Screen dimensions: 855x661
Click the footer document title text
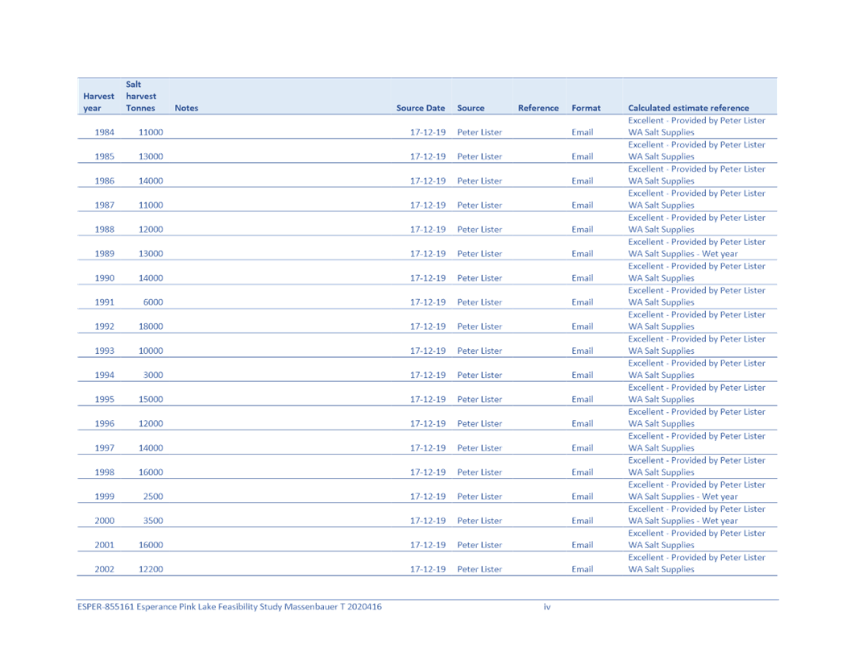[229, 606]
